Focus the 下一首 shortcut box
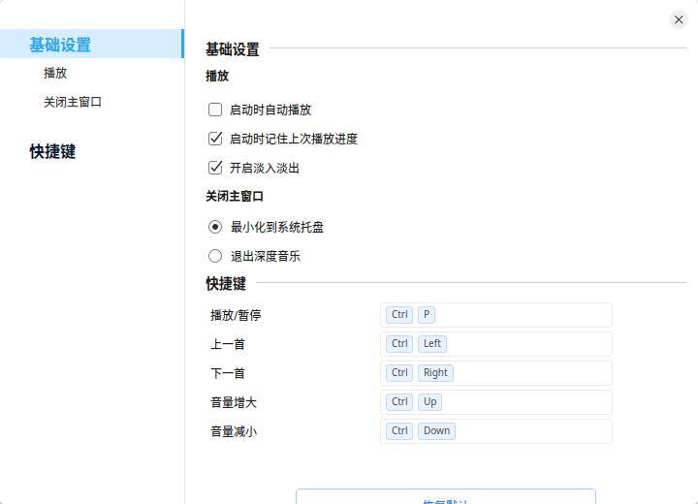Viewport: 698px width, 504px height. tap(523, 373)
